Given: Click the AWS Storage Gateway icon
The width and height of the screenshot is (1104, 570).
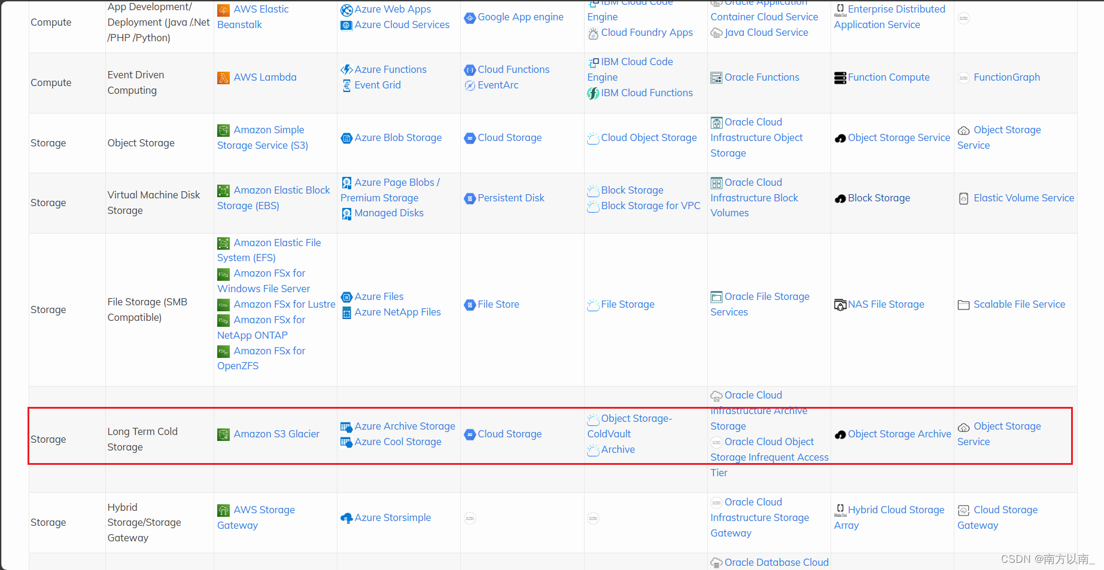Looking at the screenshot, I should [x=223, y=510].
